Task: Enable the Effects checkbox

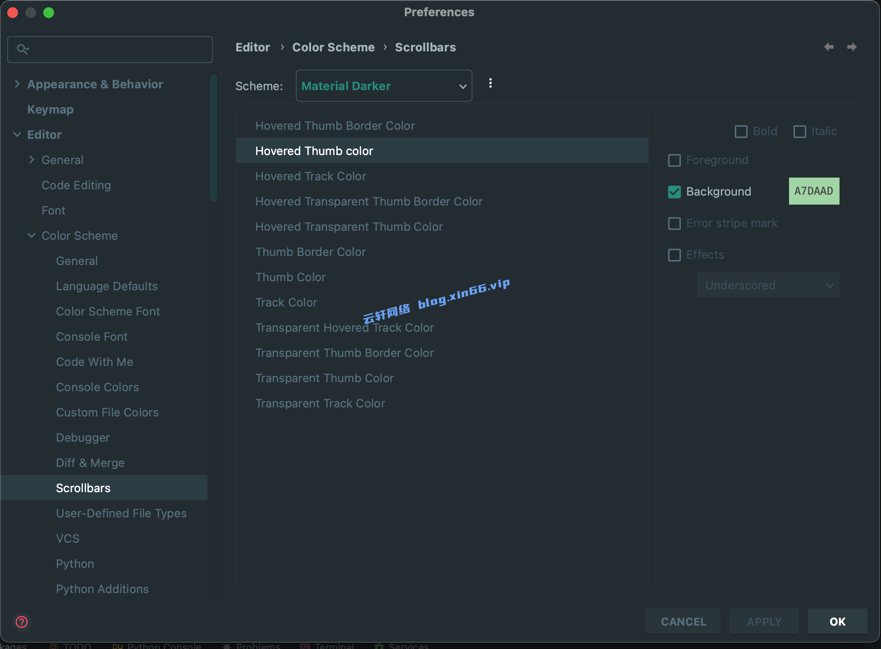Action: pos(675,255)
